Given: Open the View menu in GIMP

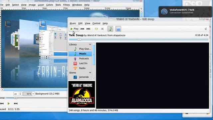Looking at the screenshot, I should pos(24,5).
